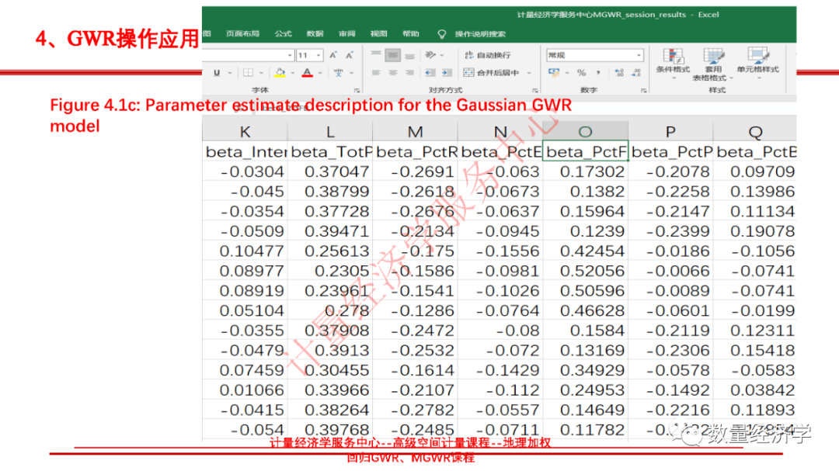The image size is (839, 471).
Task: Click the underline formatting icon
Action: tap(218, 73)
